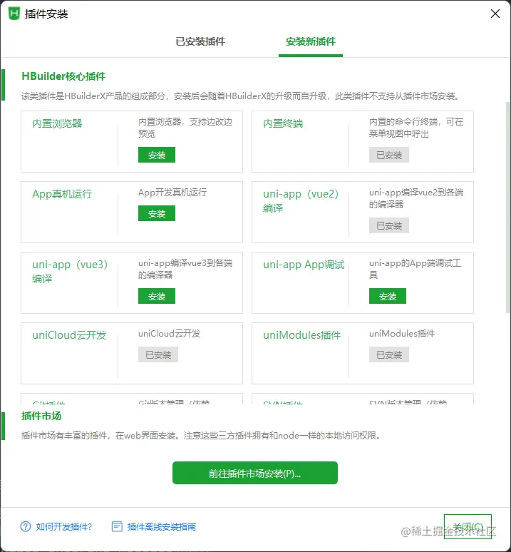Viewport: 511px width, 552px height.
Task: Close the plugin install dialog with X
Action: 495,14
